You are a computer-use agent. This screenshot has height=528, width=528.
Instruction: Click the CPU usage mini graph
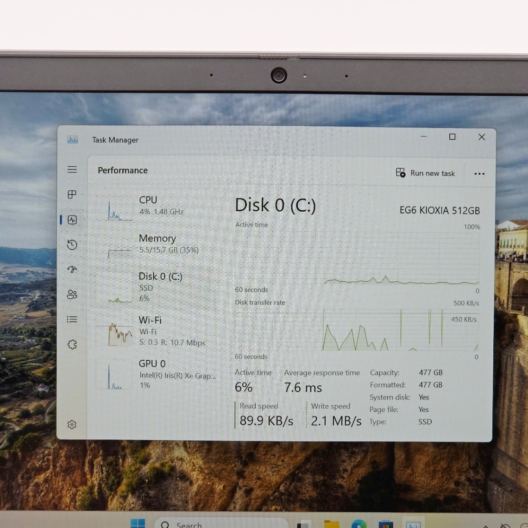(114, 208)
